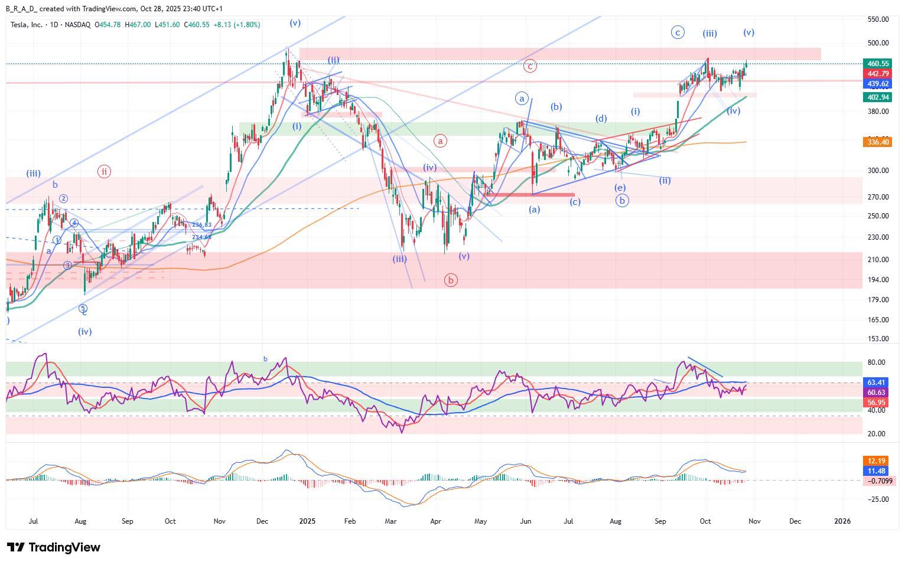Click the circled 5 wave marker
Screen dimensions: 905x565
[83, 308]
